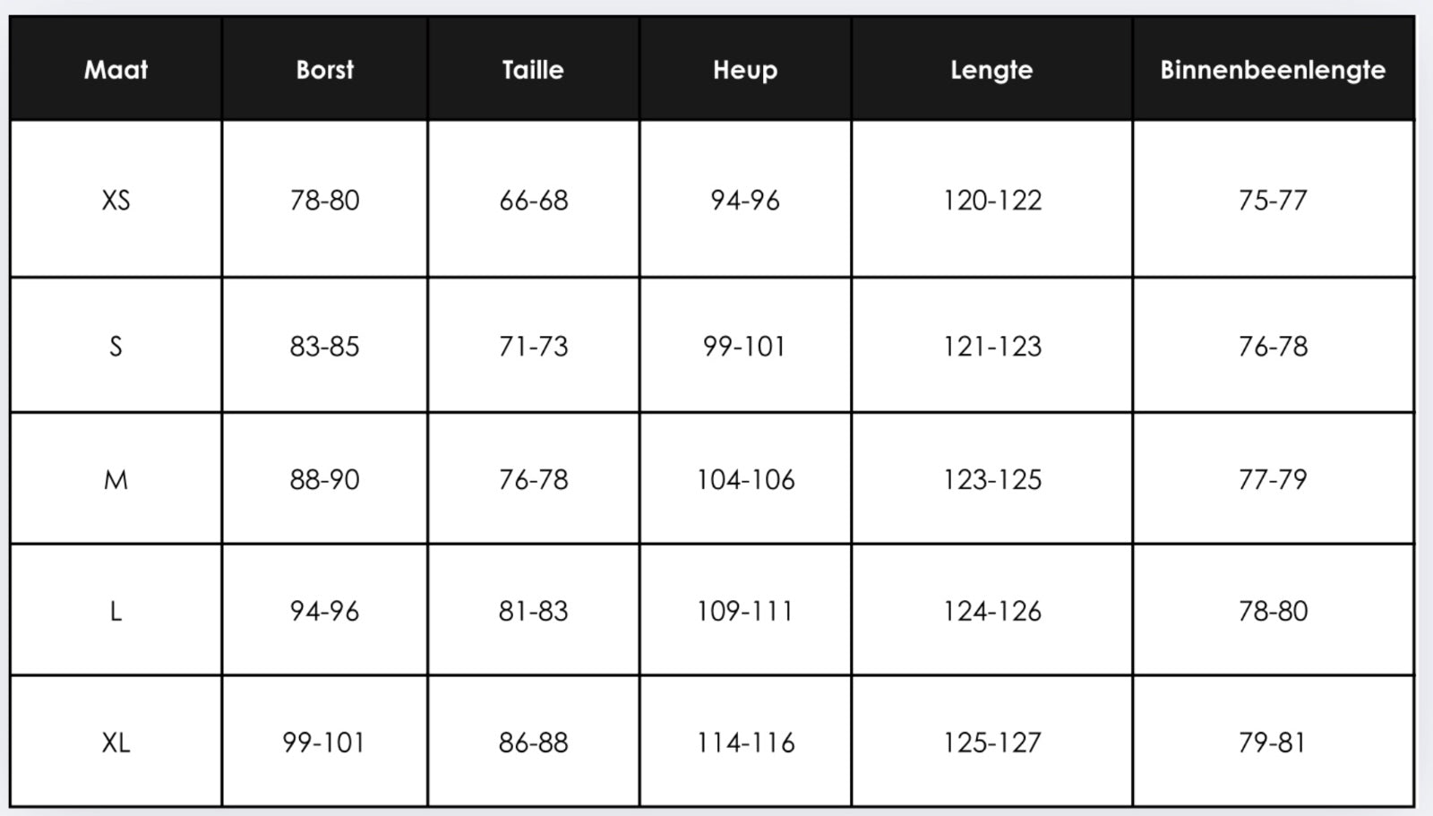Click the 79-81 Binnenbeenlengte cell

point(1273,743)
